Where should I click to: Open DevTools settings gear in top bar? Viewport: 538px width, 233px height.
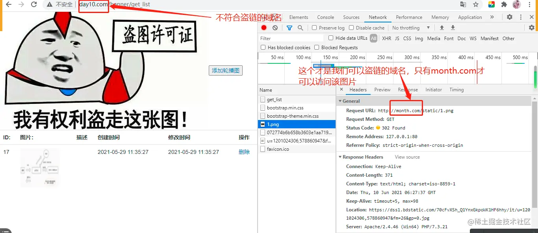[x=510, y=17]
